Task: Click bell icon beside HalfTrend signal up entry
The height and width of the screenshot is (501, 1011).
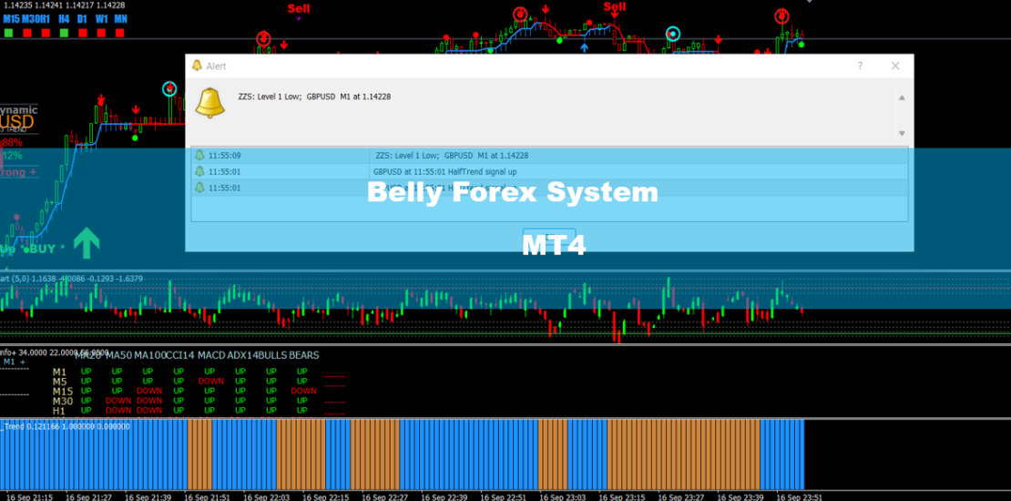Action: (199, 171)
